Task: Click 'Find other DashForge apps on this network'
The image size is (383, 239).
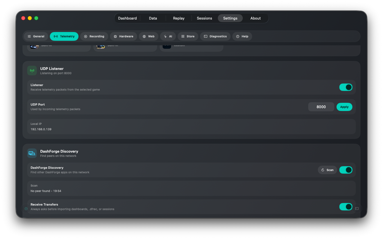Action: pos(60,172)
